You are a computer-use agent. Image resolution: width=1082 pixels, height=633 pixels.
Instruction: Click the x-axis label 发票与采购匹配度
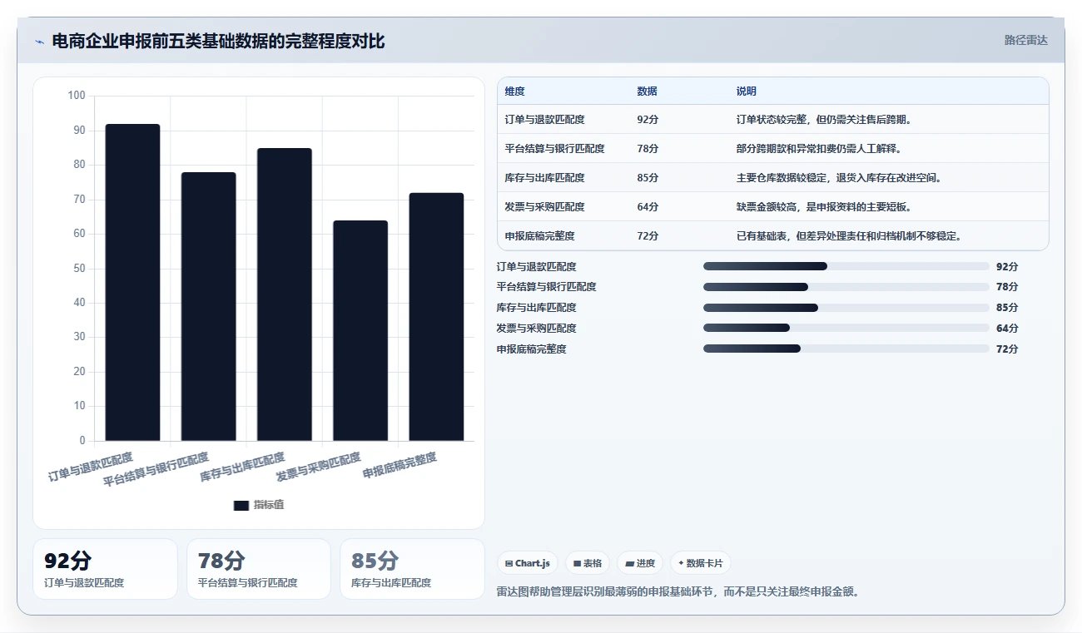click(319, 468)
